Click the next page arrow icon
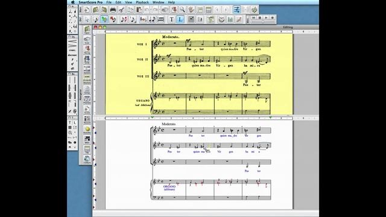Viewport: 386px width, 217px height. point(226,10)
